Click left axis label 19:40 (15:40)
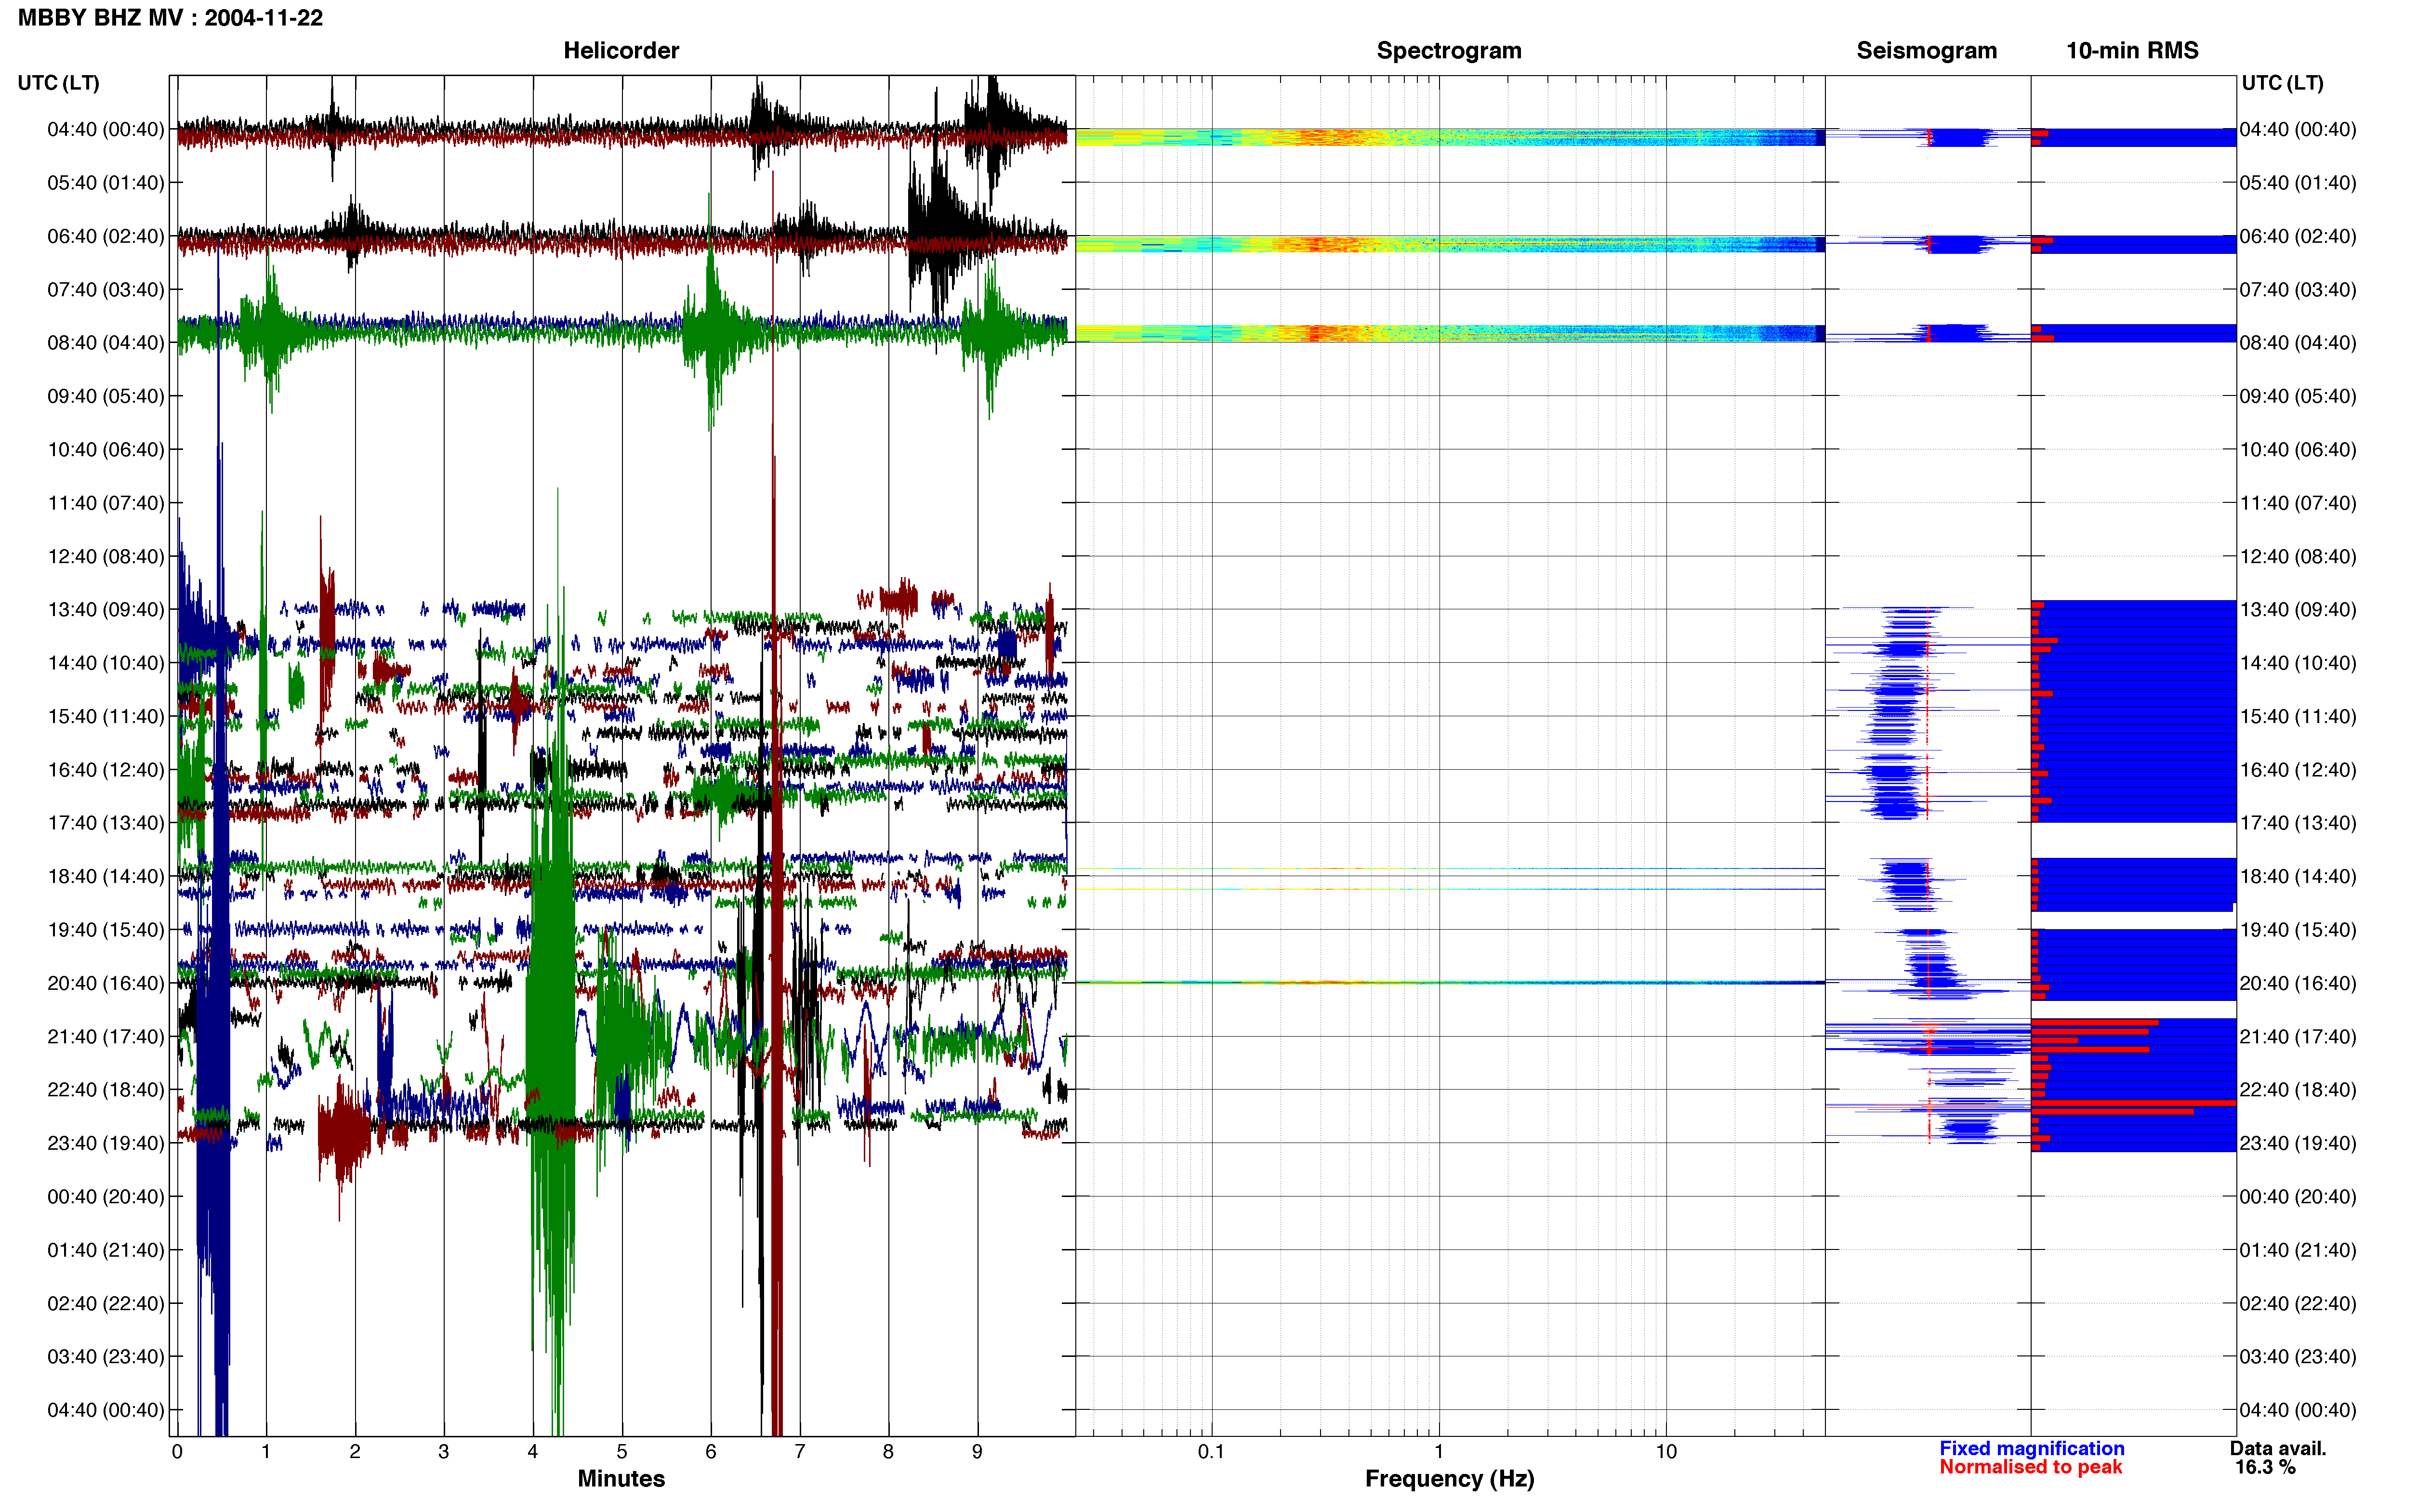Screen dimensions: 2418x1512 pos(106,929)
